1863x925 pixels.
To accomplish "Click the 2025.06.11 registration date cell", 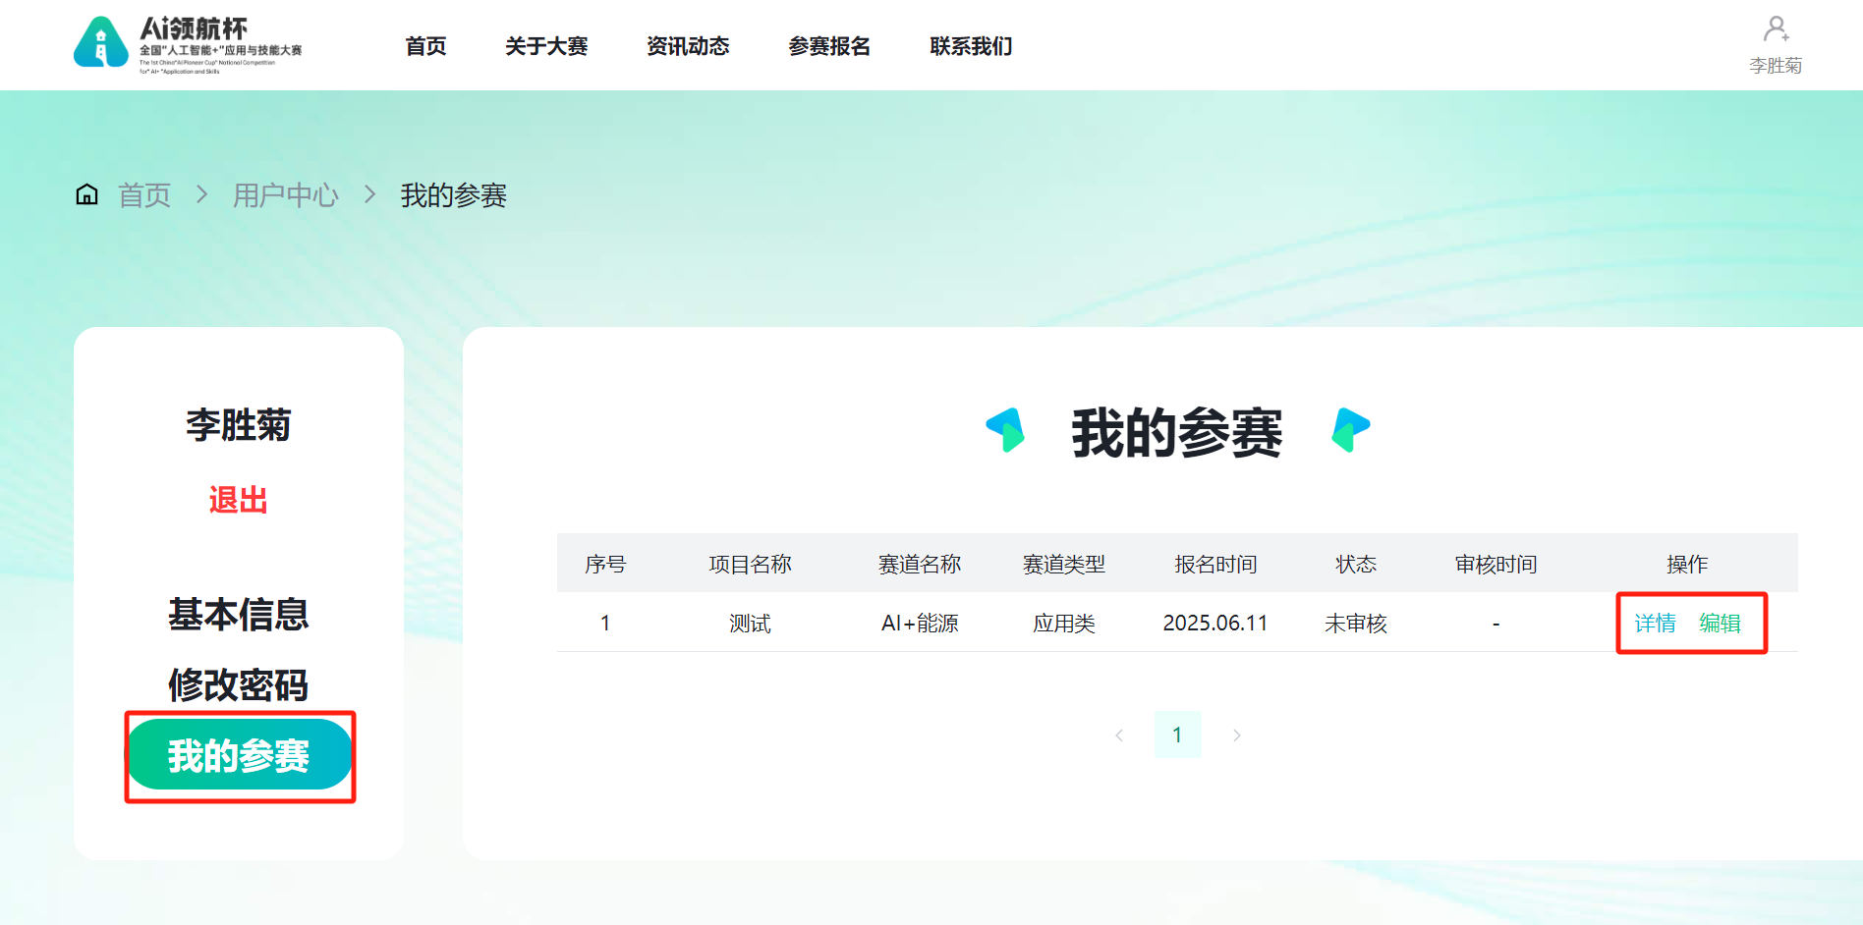I will click(x=1215, y=624).
